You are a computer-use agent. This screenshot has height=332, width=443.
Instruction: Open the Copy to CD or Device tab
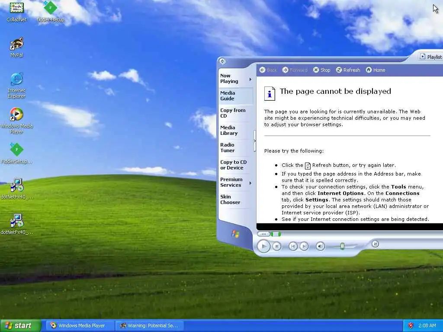(236, 165)
